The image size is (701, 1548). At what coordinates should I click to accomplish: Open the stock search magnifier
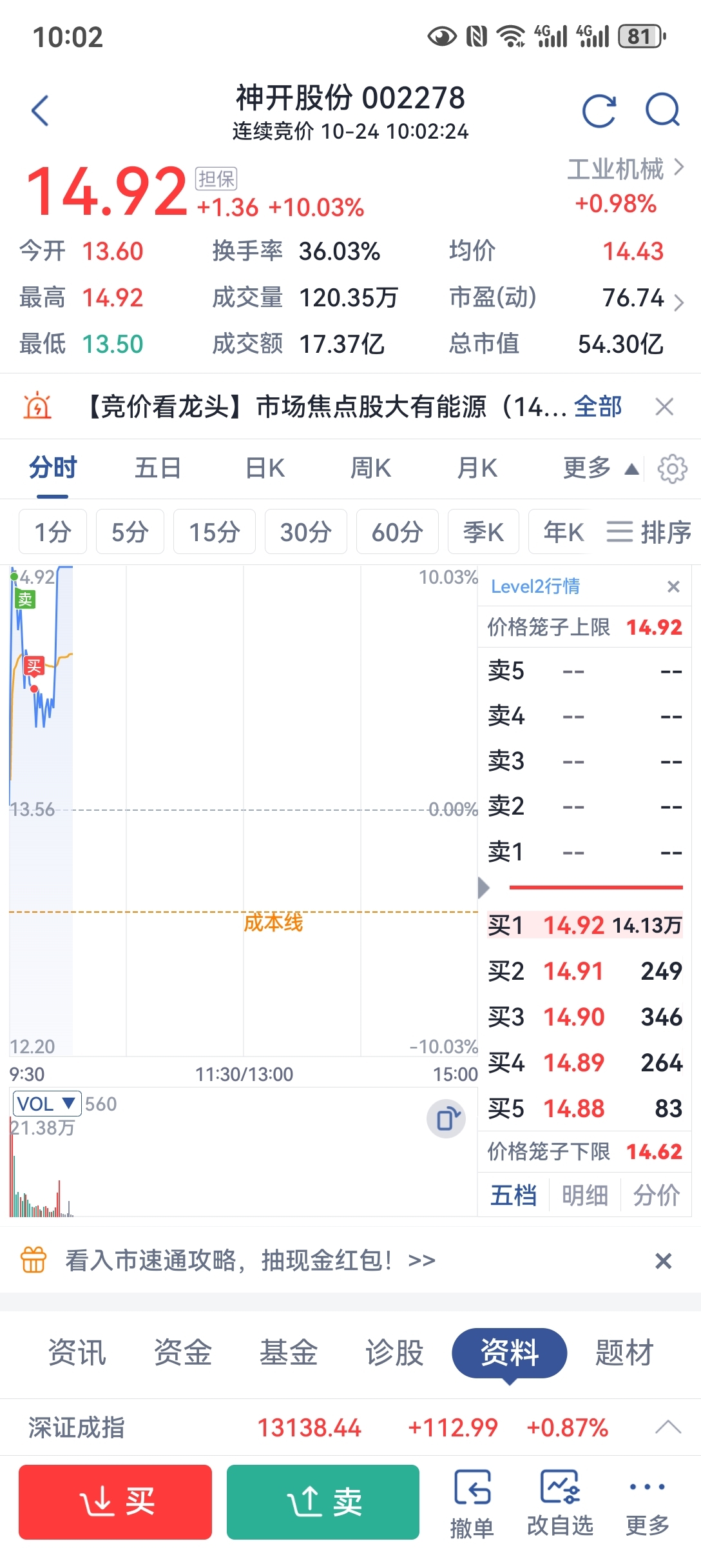point(662,110)
